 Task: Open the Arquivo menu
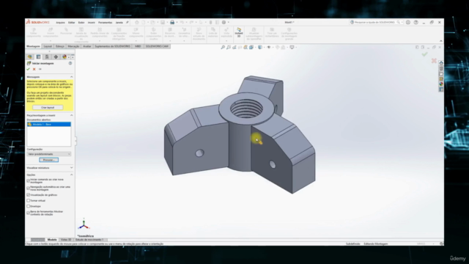60,23
